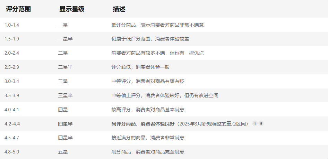
Task: Click the 评分范围 column header
Action: (x=18, y=9)
